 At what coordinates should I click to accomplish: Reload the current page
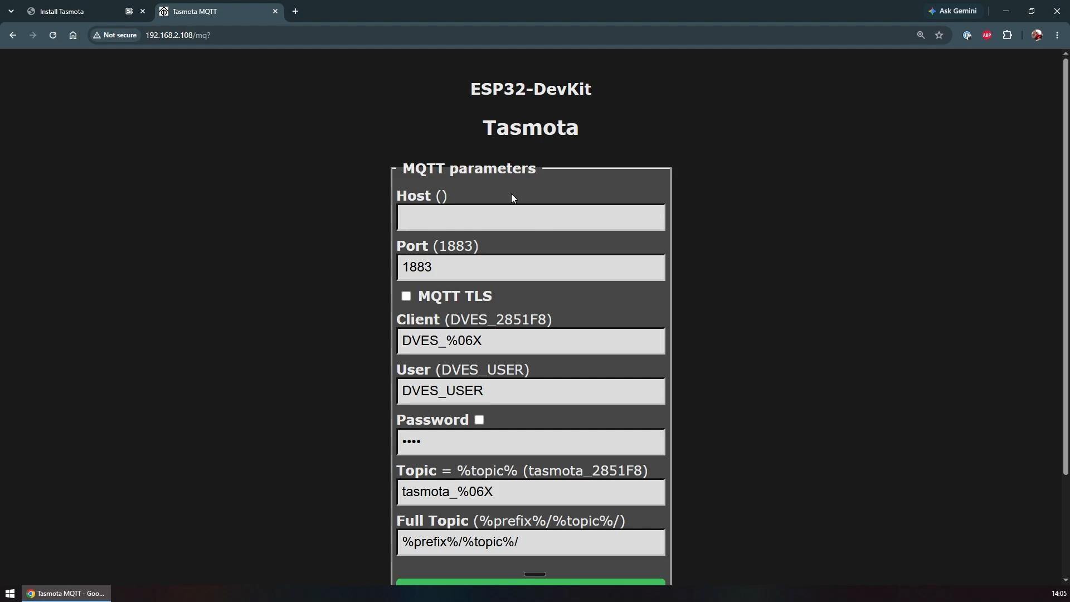(53, 35)
